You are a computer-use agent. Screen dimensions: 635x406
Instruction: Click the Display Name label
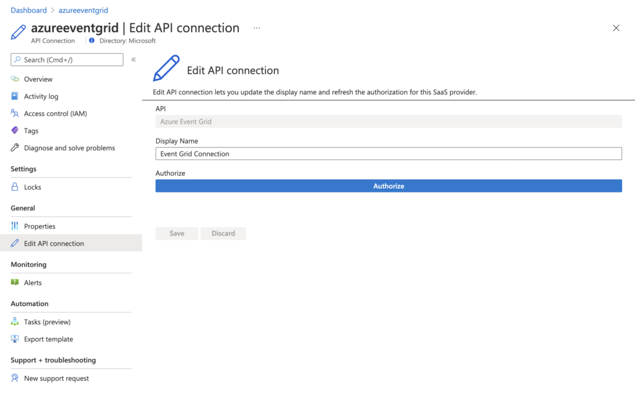tap(177, 141)
